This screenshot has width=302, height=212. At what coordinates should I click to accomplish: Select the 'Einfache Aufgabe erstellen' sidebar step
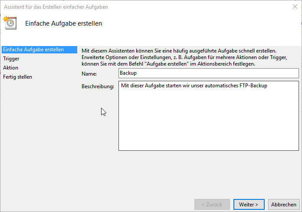tap(33, 50)
